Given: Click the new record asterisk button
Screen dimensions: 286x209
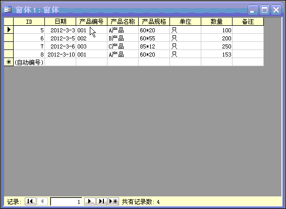Looking at the screenshot, I should point(113,201).
